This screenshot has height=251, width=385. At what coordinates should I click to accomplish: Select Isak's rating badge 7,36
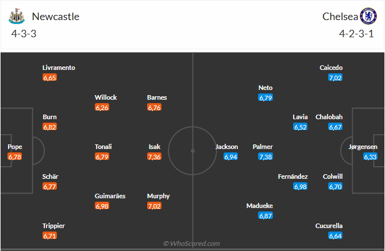pyautogui.click(x=155, y=156)
